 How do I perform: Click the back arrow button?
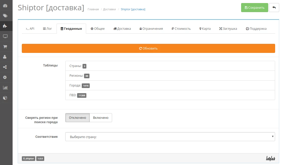tap(274, 7)
